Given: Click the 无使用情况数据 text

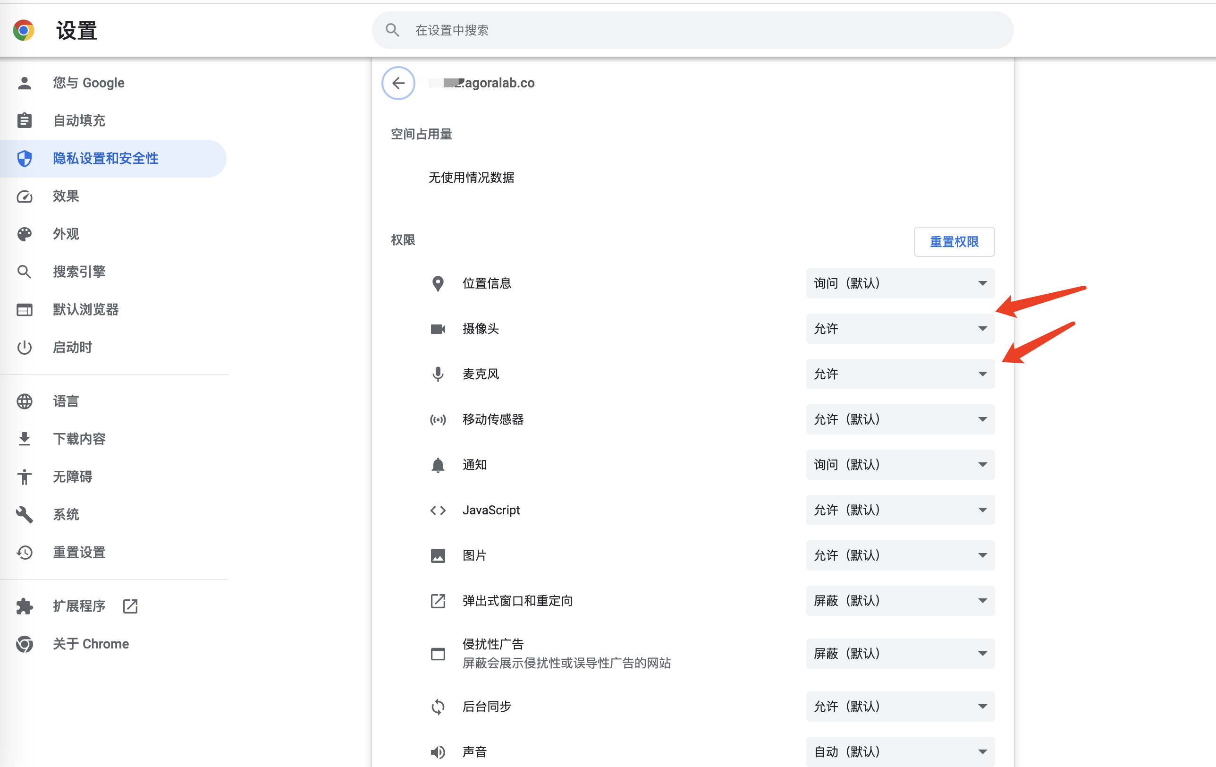Looking at the screenshot, I should click(471, 178).
